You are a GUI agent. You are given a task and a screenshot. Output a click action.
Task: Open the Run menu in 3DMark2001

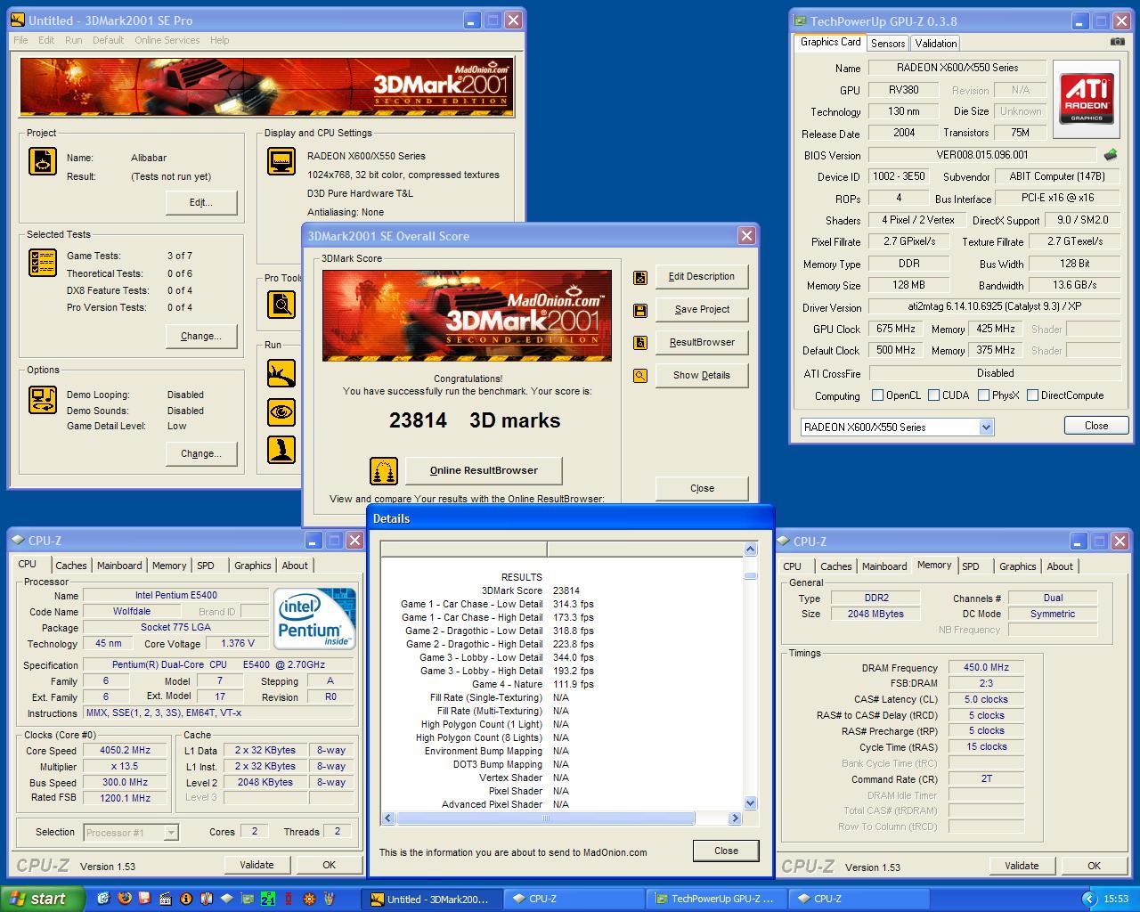click(74, 40)
